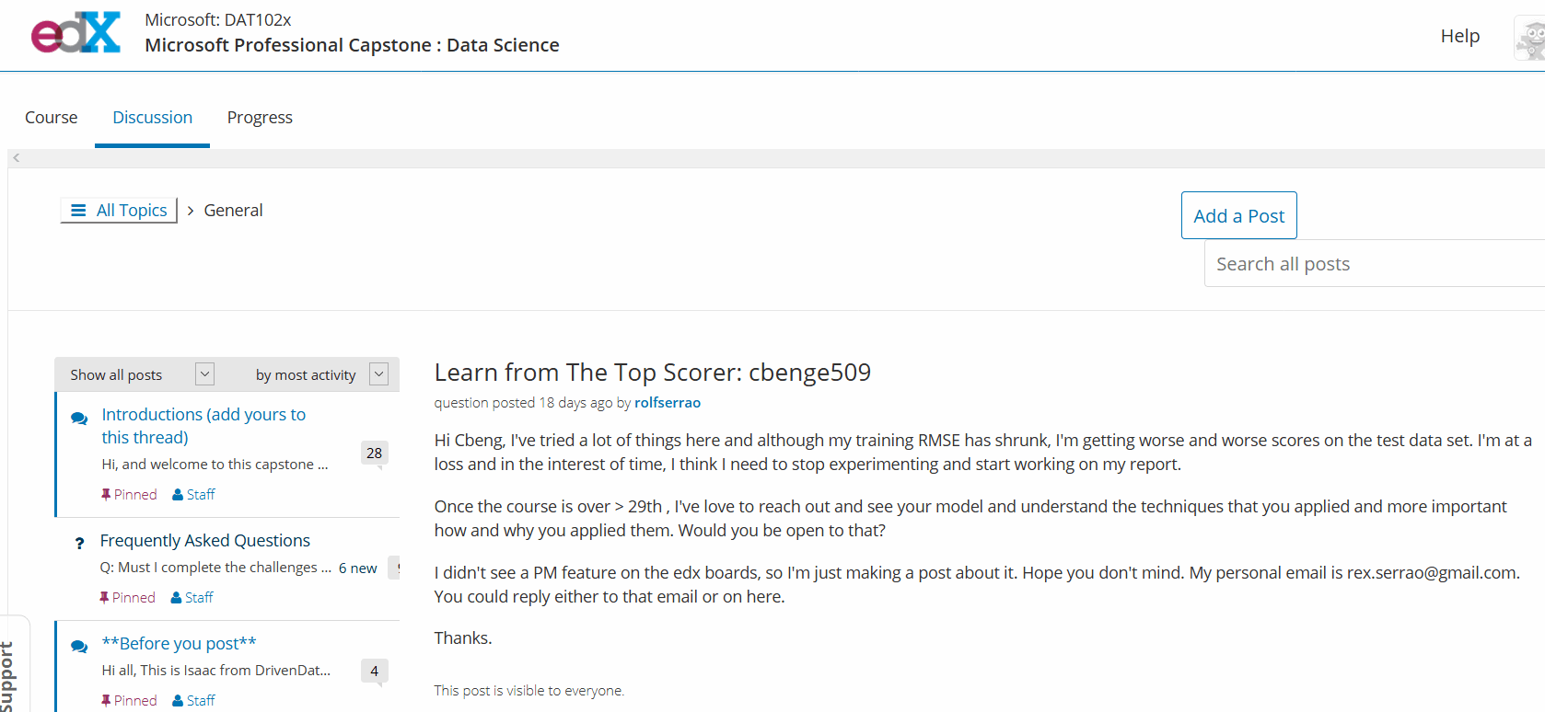Viewport: 1545px width, 712px height.
Task: Open the Discussion tab
Action: point(153,118)
